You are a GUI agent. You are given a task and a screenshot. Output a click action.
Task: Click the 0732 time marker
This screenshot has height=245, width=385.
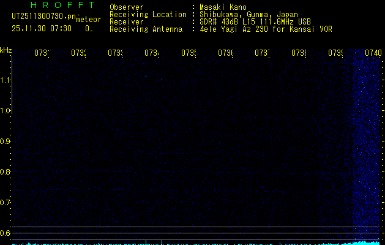point(78,53)
